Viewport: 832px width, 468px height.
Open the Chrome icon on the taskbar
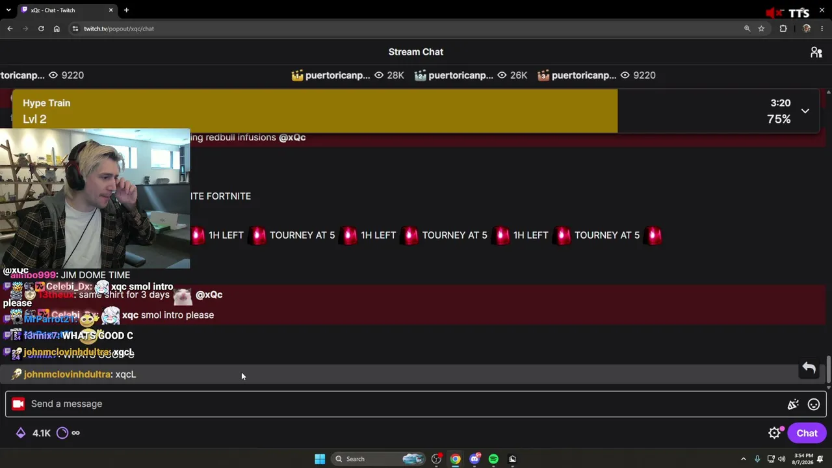click(455, 459)
